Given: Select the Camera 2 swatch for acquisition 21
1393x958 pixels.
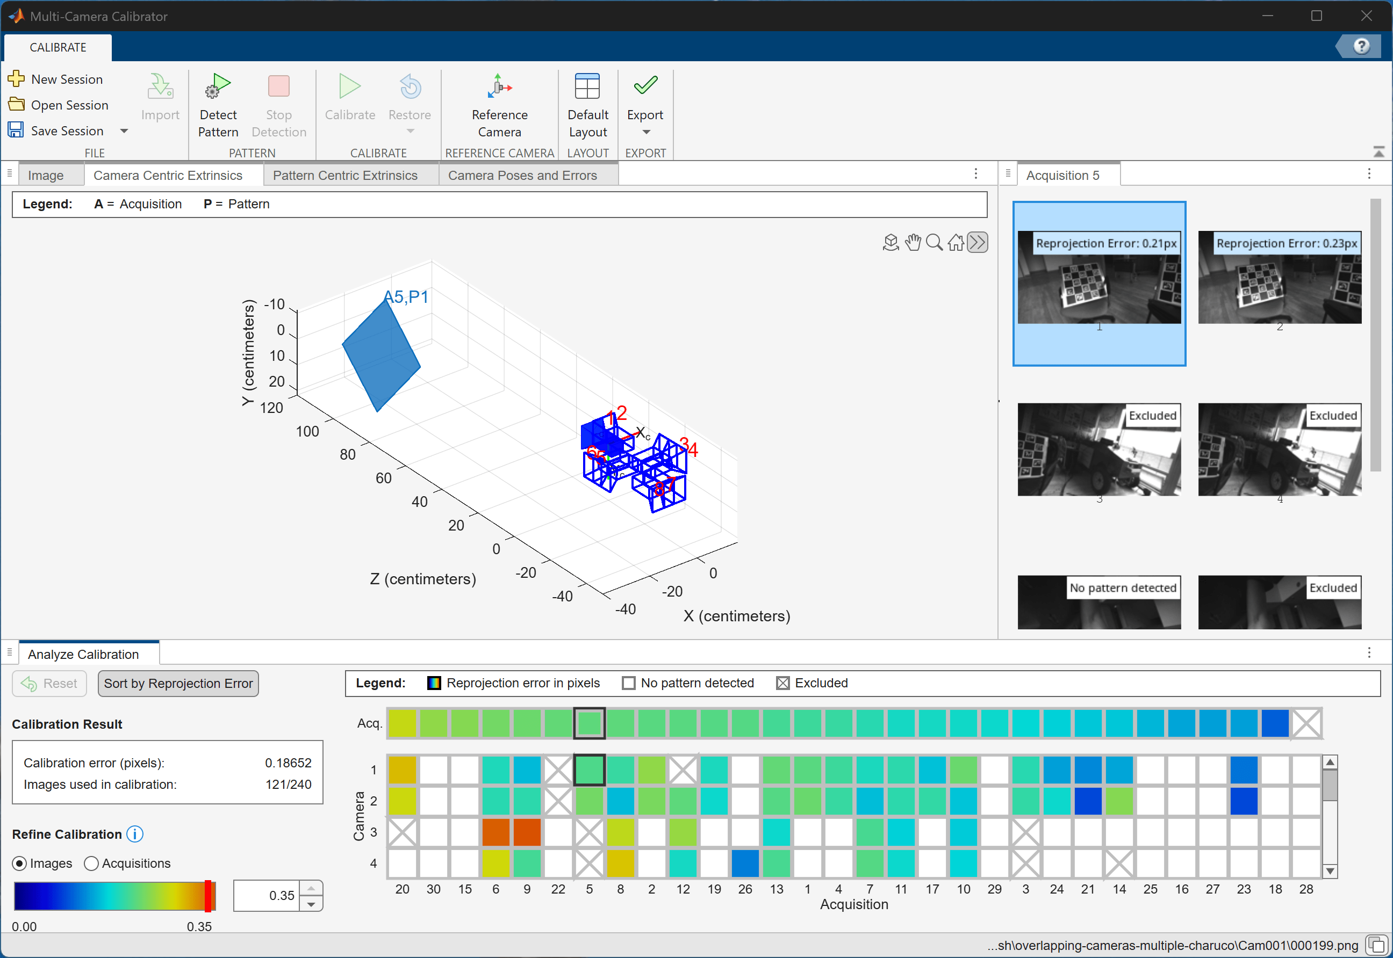Looking at the screenshot, I should 1088,801.
